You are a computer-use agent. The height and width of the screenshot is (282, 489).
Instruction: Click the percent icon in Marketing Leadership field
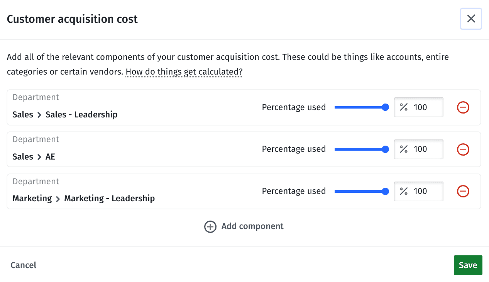pyautogui.click(x=404, y=191)
